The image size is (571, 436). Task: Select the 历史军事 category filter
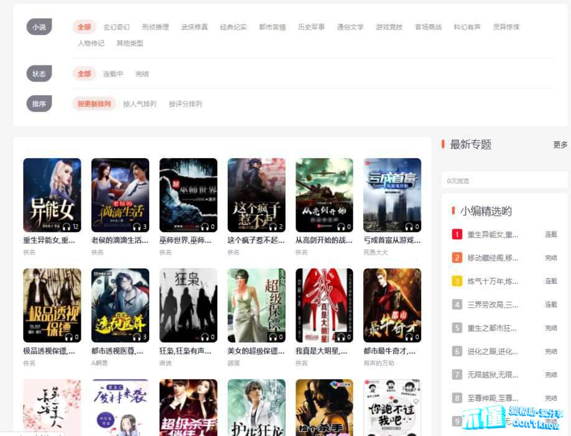coord(312,27)
